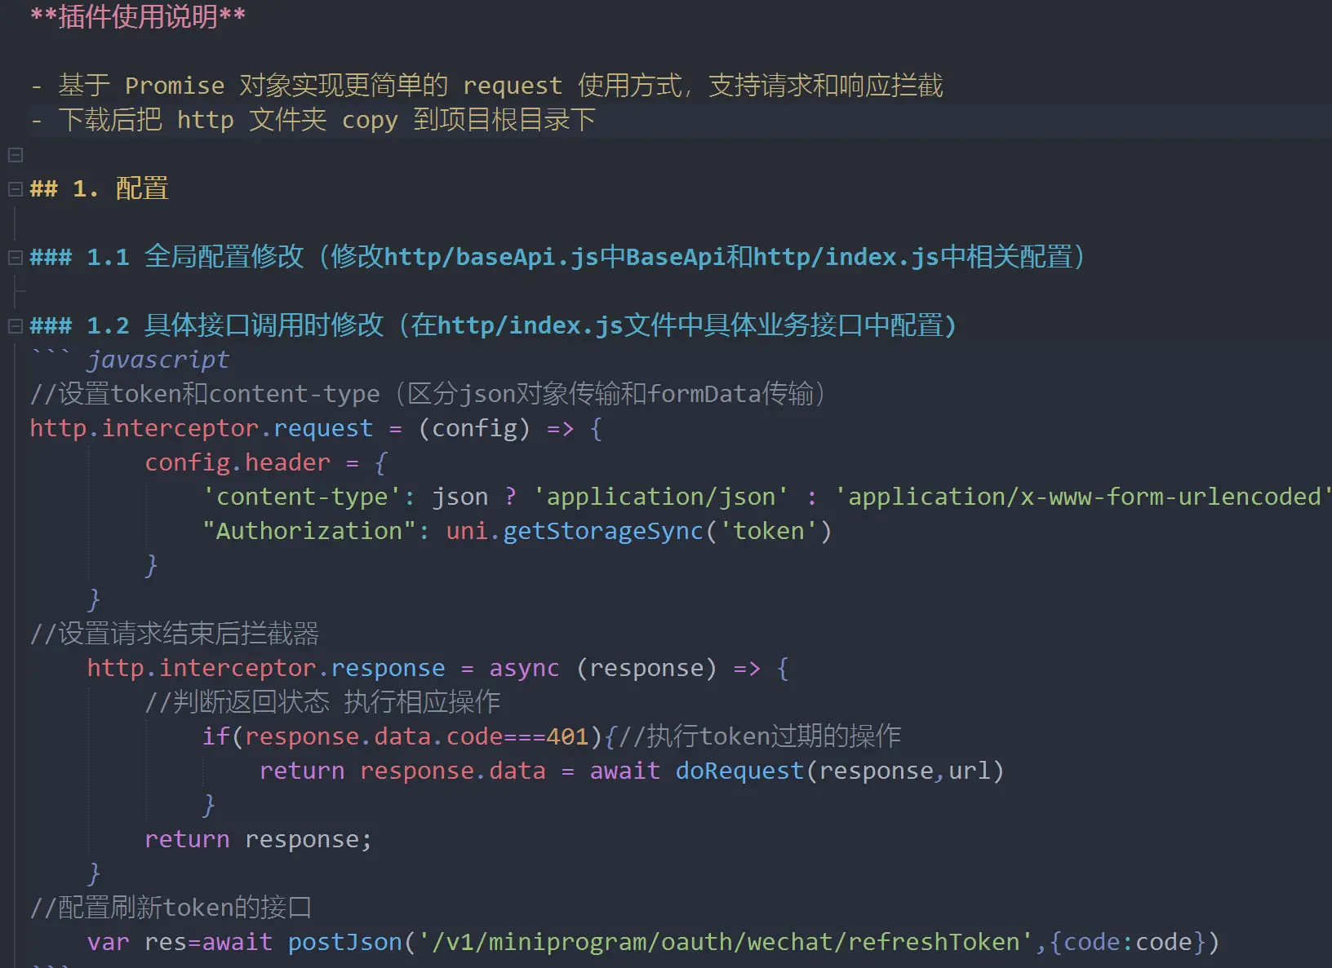Click the comment '//设置请求结束后拦截器'
Screen dimensions: 1332x968
pos(175,634)
